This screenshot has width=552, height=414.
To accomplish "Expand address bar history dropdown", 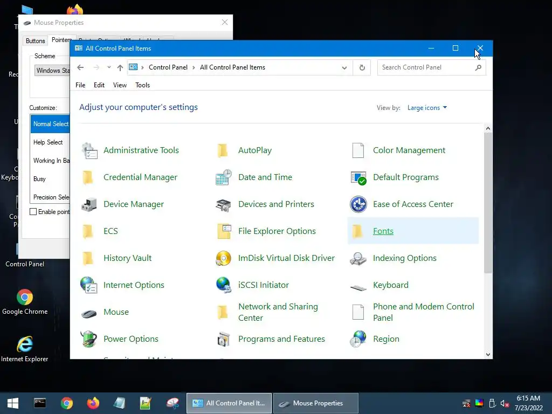I will (344, 67).
